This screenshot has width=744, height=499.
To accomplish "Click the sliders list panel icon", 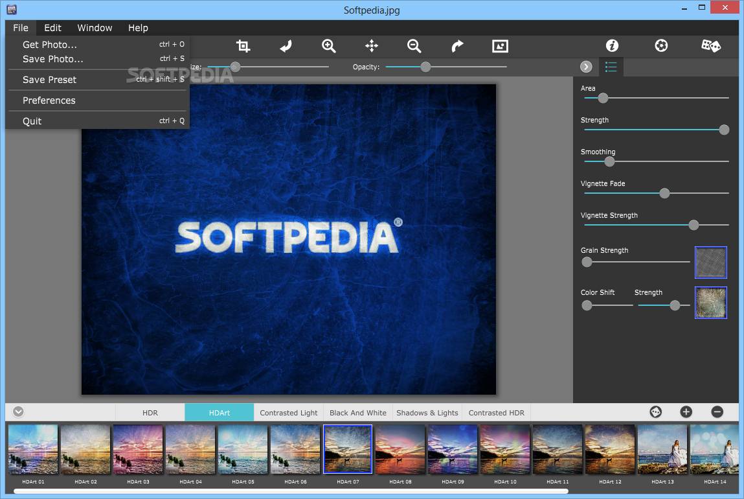I will [x=611, y=67].
